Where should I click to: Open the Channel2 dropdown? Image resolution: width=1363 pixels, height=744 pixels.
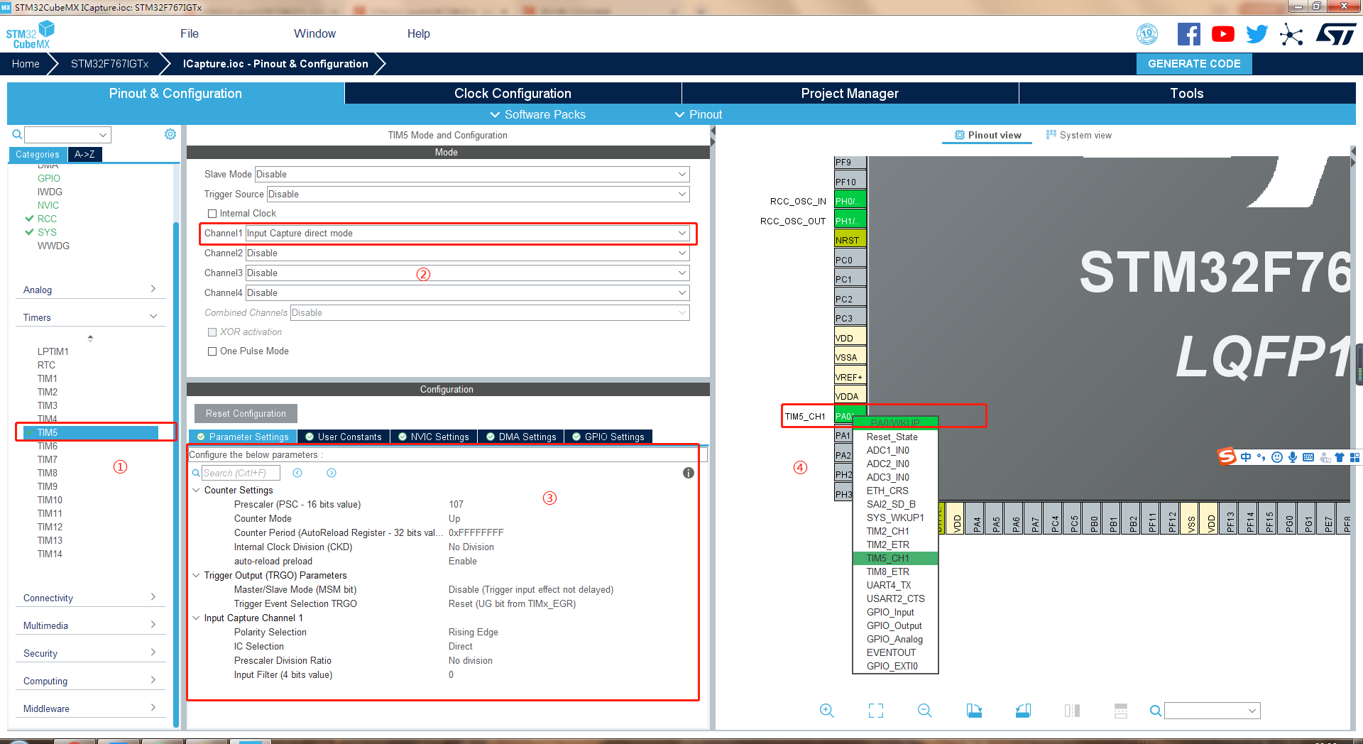coord(467,253)
